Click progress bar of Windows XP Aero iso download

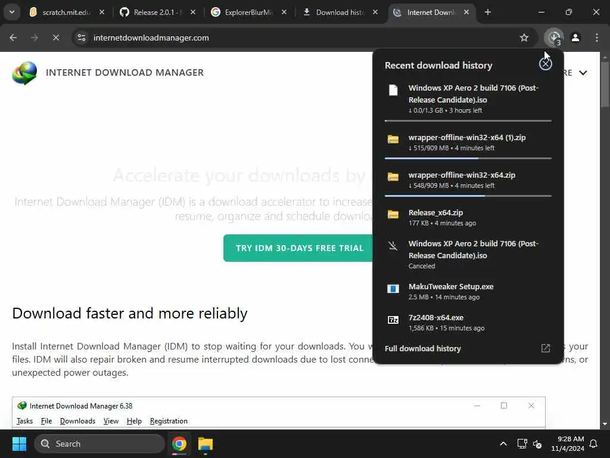468,120
